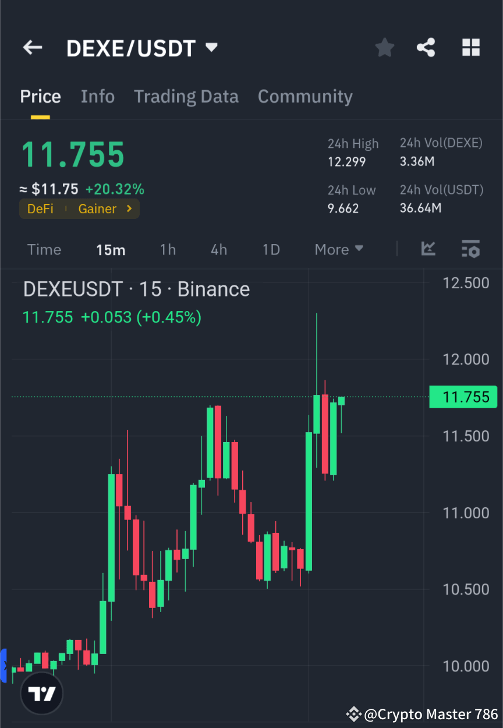Switch to the Trading Data tab
The height and width of the screenshot is (728, 503).
click(x=186, y=96)
